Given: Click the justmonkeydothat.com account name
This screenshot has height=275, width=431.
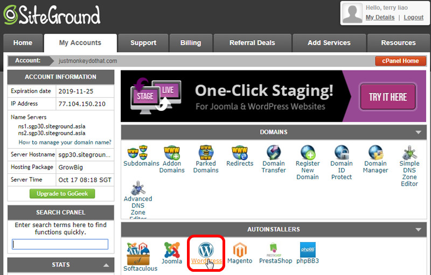Looking at the screenshot, I should tap(88, 61).
